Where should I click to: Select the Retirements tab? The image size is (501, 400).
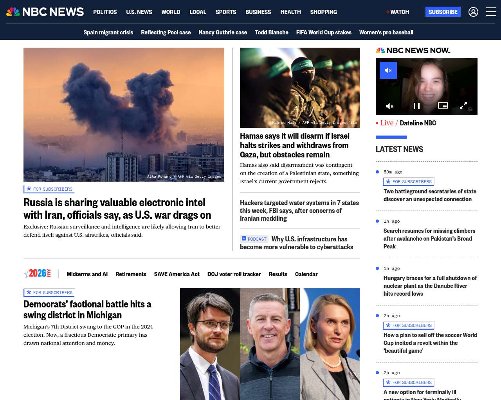coord(131,274)
